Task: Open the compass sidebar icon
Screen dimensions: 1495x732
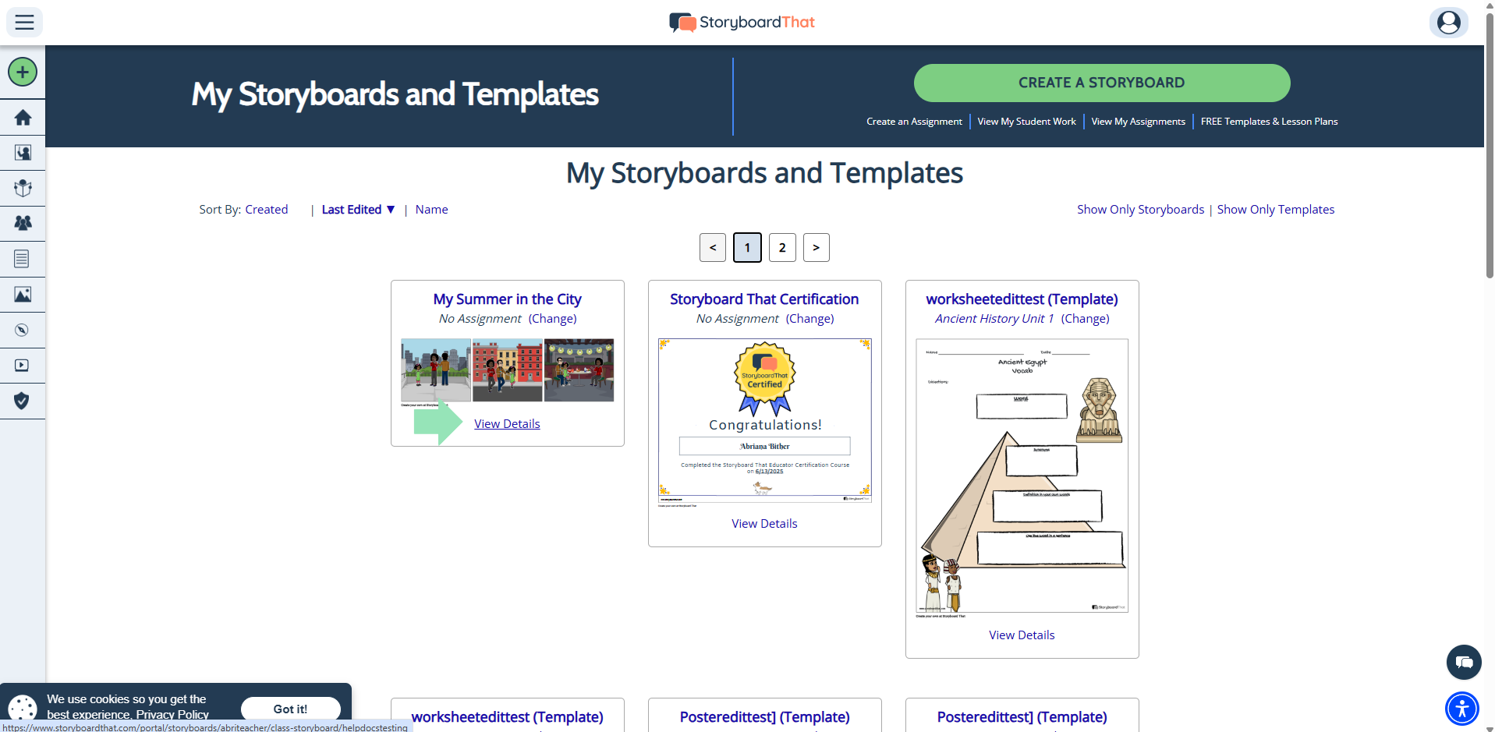Action: click(23, 330)
